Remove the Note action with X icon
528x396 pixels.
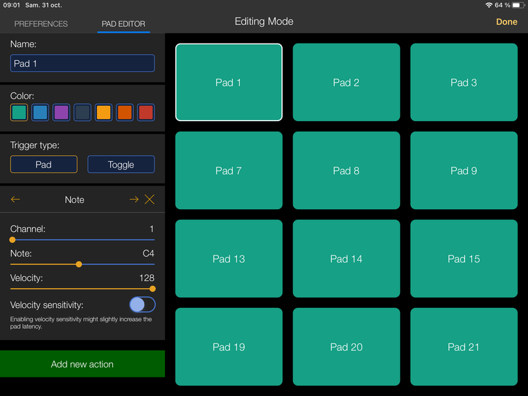point(150,200)
